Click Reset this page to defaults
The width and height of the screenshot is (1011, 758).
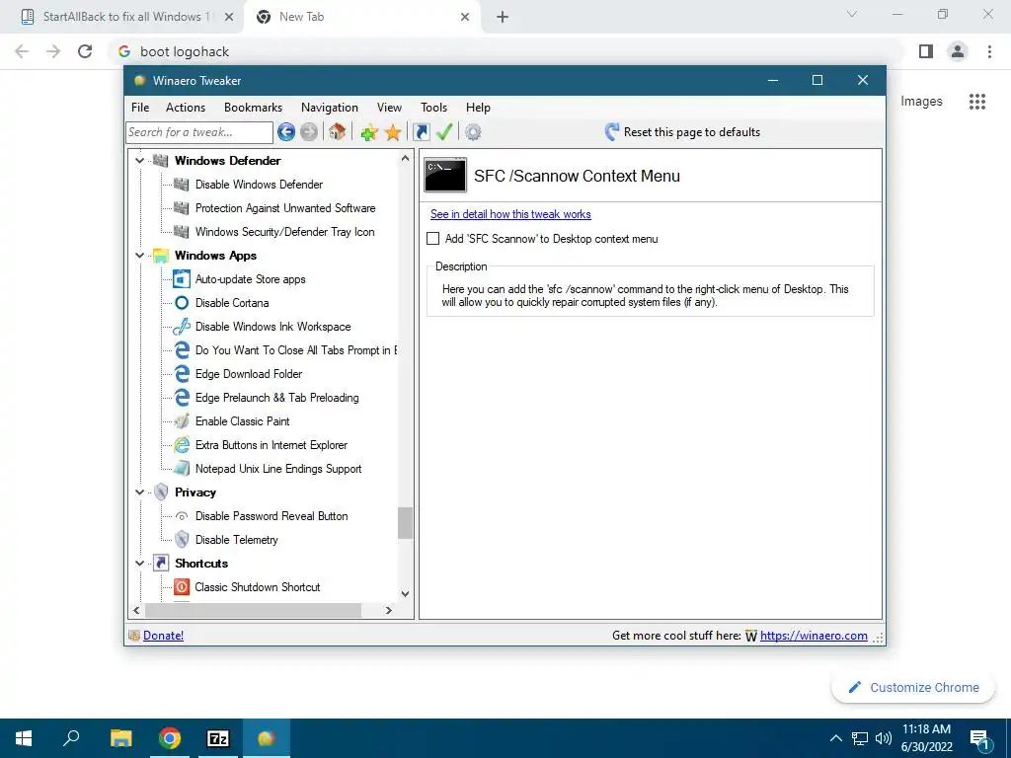[692, 132]
